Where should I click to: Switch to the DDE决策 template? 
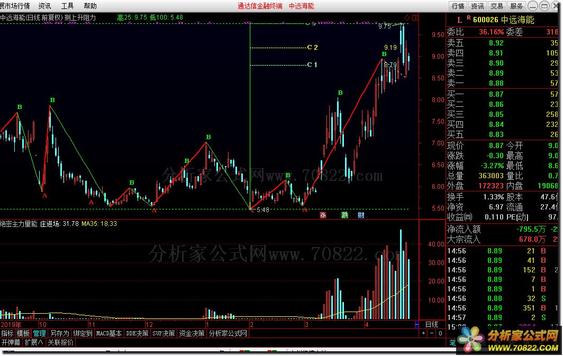pos(137,333)
